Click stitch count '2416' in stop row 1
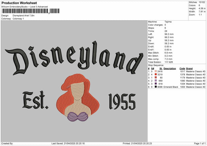 [x=160, y=71]
